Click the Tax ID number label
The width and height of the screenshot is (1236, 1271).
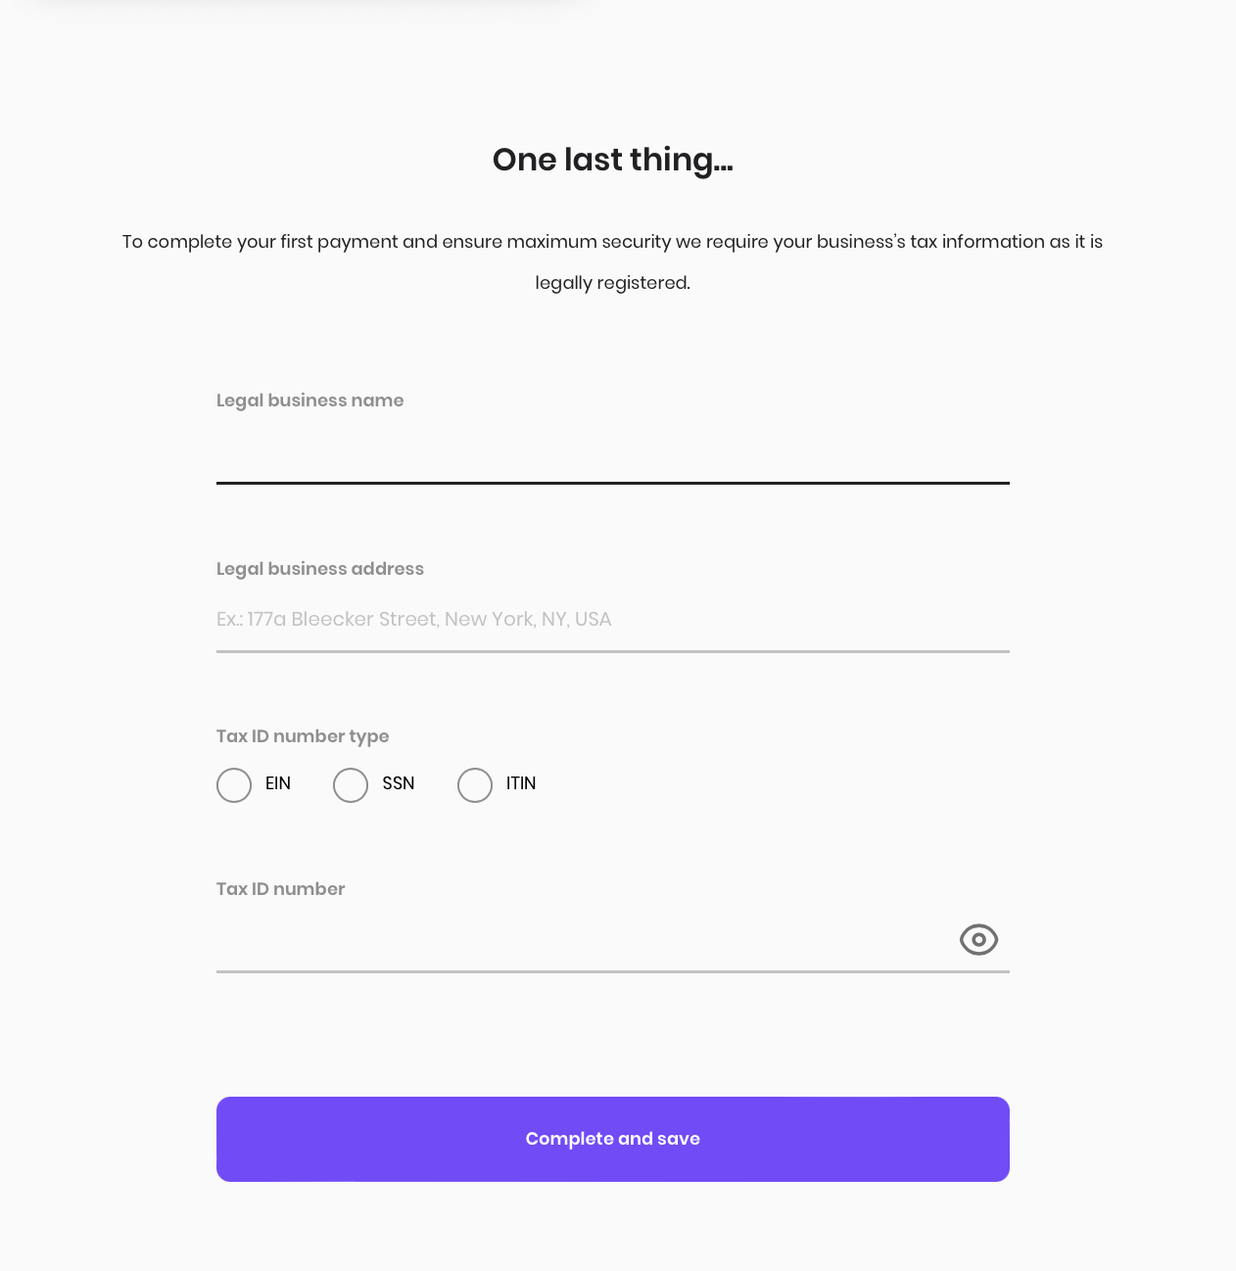281,889
